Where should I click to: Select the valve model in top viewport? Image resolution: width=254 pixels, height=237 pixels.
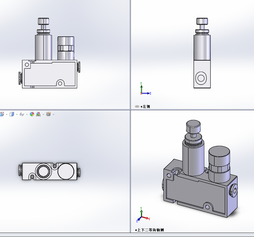click(50, 171)
